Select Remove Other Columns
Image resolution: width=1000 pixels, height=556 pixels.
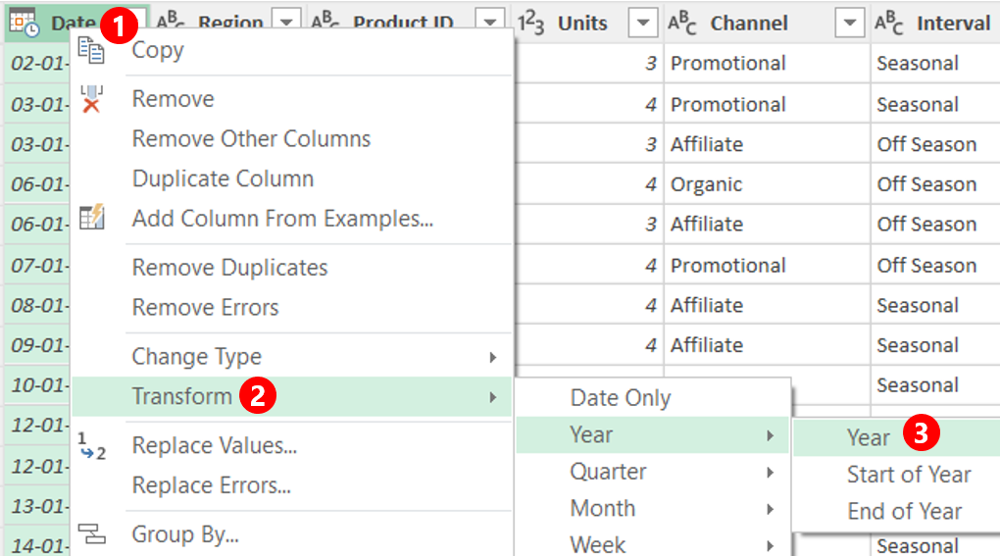[x=251, y=138]
